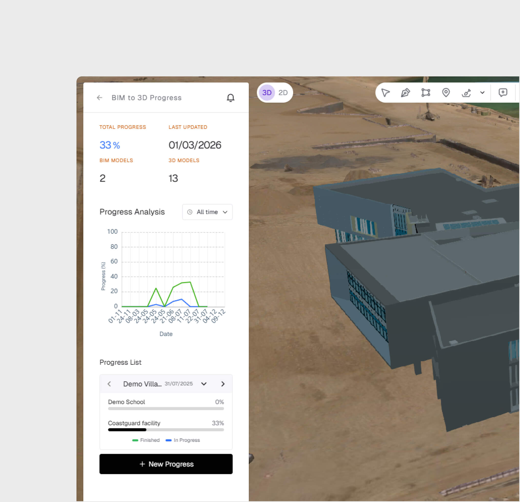Image resolution: width=520 pixels, height=502 pixels.
Task: Go to the previous progress entry
Action: (109, 384)
